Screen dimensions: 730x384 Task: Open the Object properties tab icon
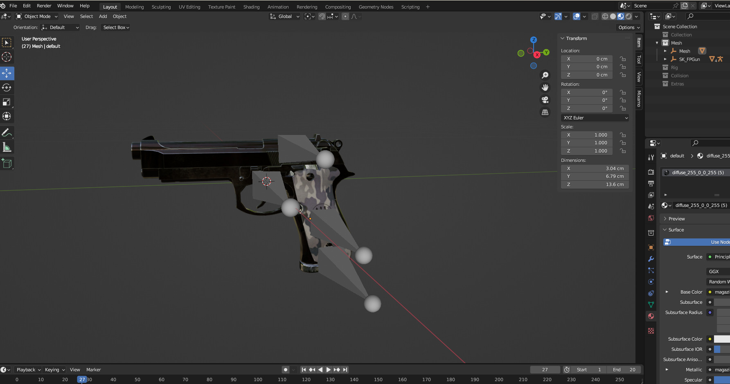(x=651, y=247)
